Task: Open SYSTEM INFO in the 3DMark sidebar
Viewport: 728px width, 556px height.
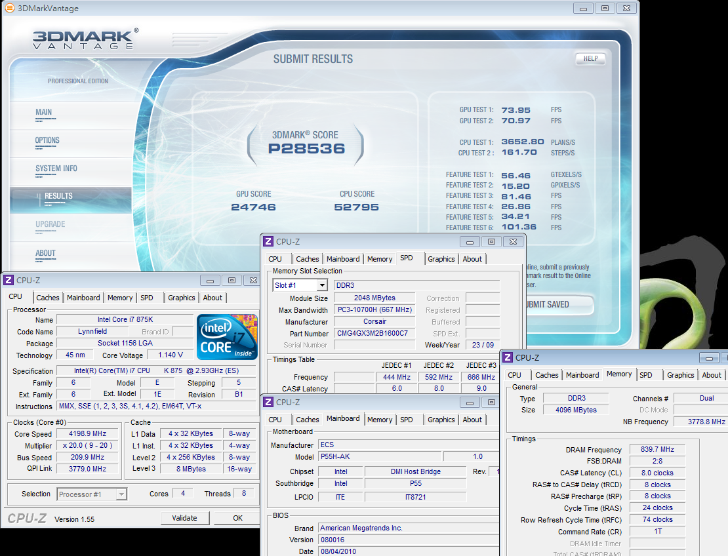Action: click(x=56, y=169)
